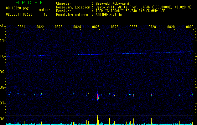Click the 0.9 frequency axis label
The image size is (197, 125).
coord(3,72)
